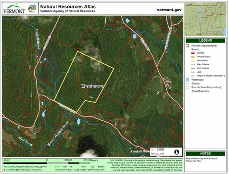Image resolution: width=229 pixels, height=174 pixels.
Task: Click the Vermont state logo
Action: (x=14, y=9)
